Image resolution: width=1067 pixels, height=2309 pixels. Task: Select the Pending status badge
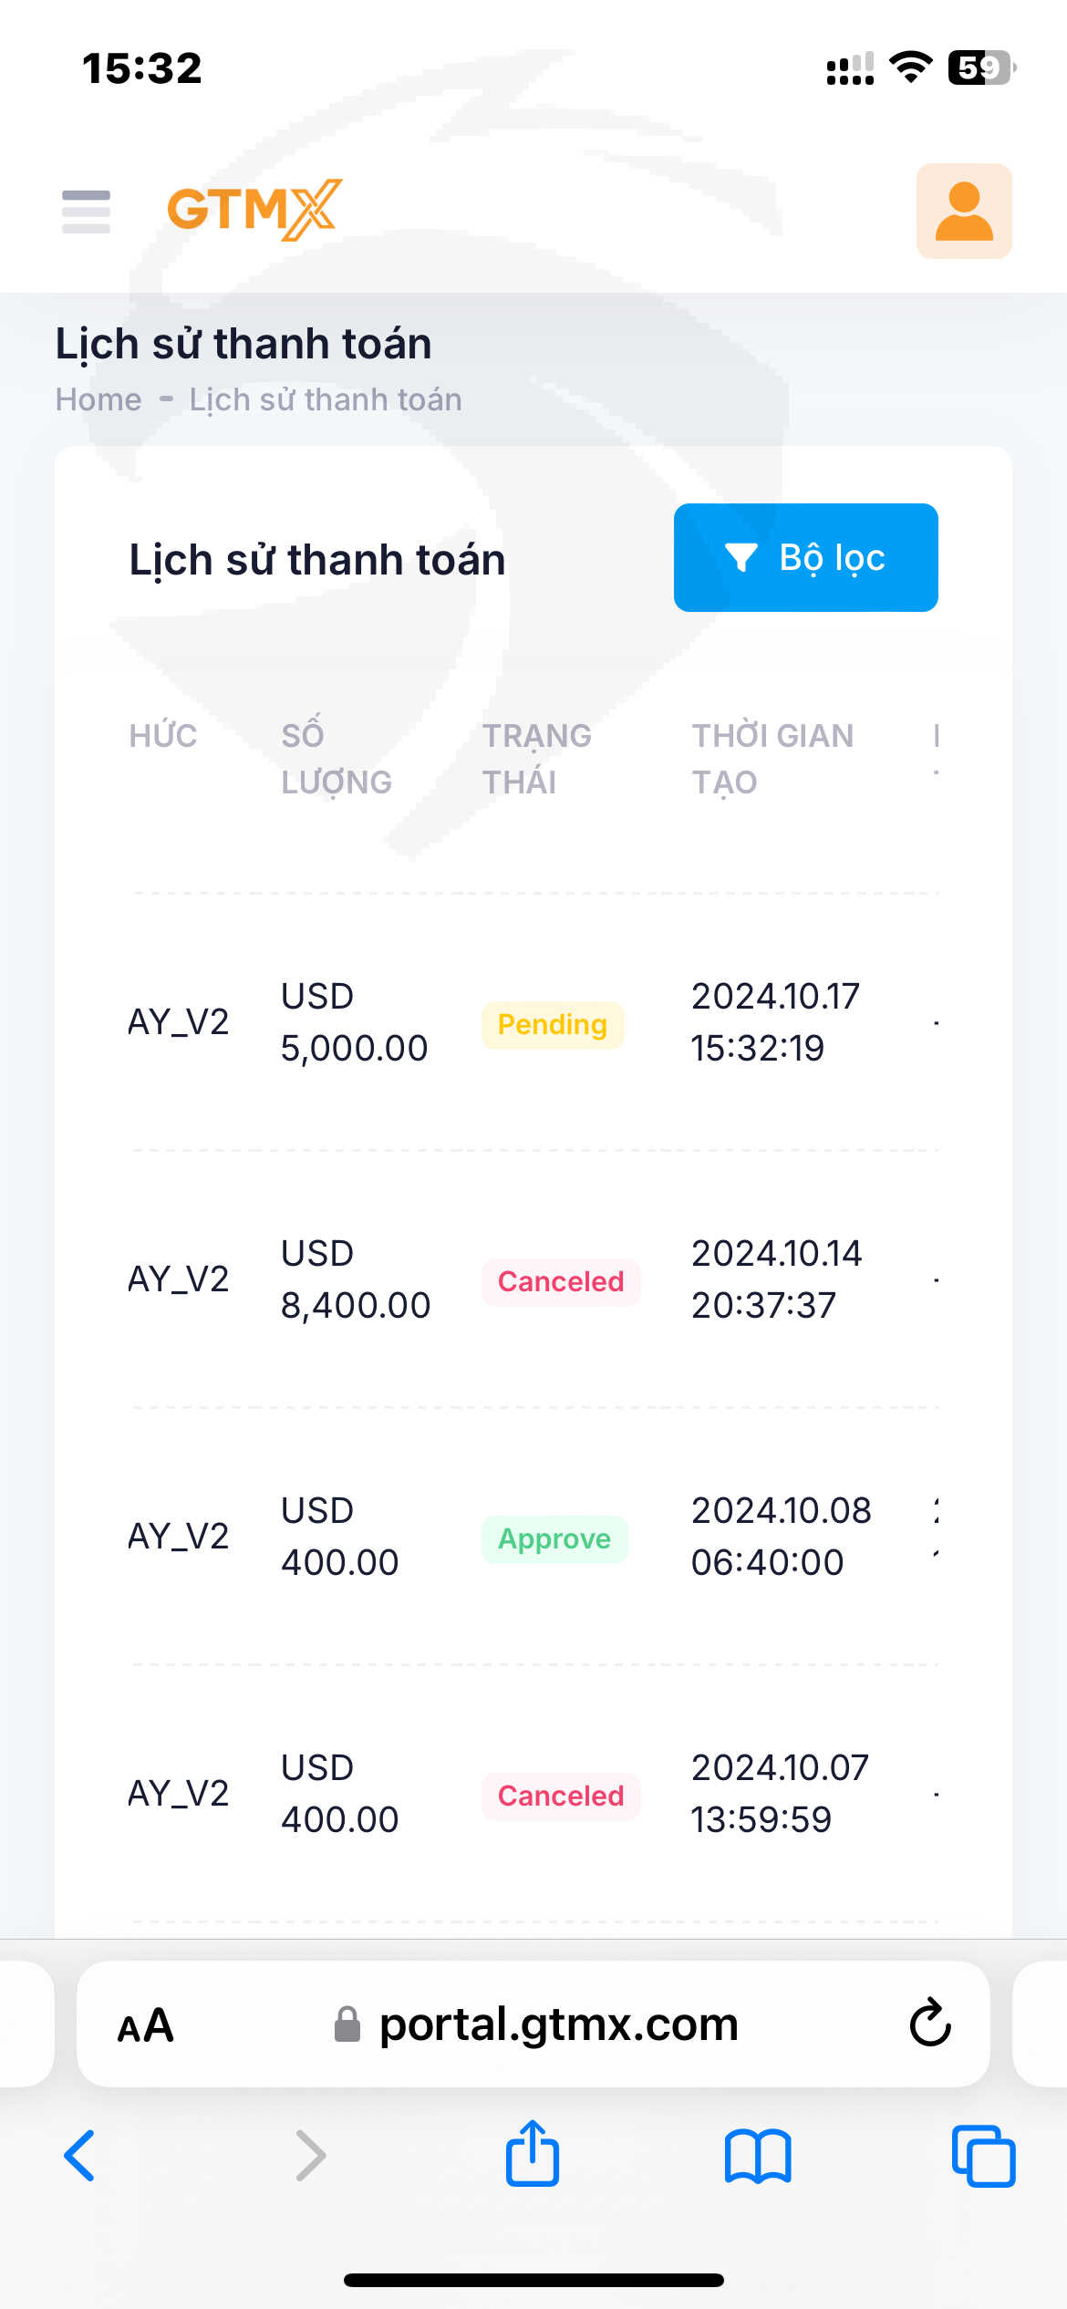(552, 1025)
